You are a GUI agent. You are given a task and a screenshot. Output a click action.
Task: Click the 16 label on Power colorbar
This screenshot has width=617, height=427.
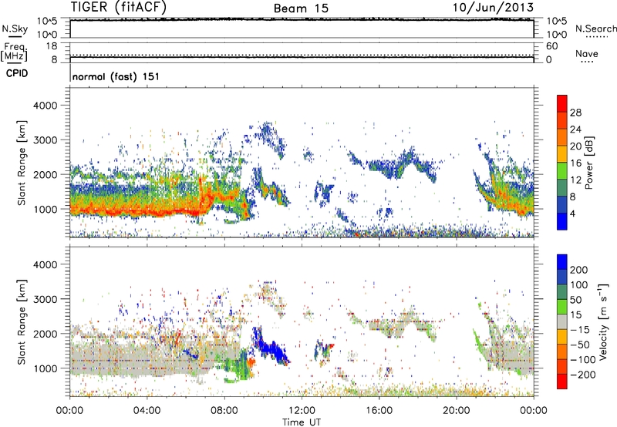(x=575, y=163)
